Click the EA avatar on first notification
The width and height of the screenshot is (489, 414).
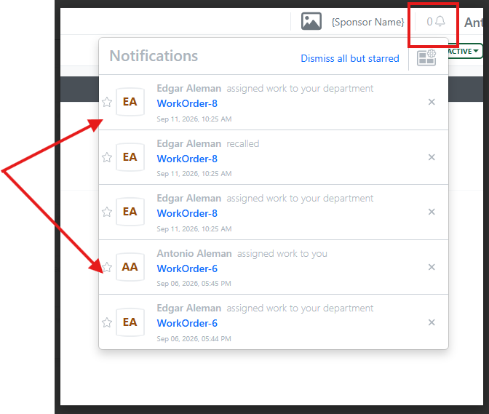(130, 102)
